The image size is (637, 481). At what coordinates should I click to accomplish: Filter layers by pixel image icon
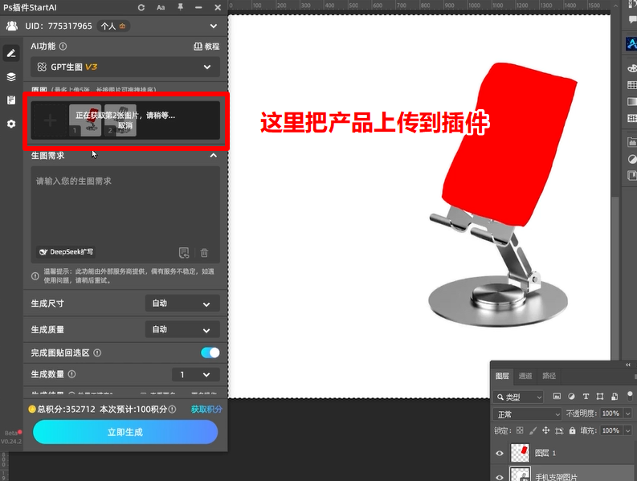point(557,396)
